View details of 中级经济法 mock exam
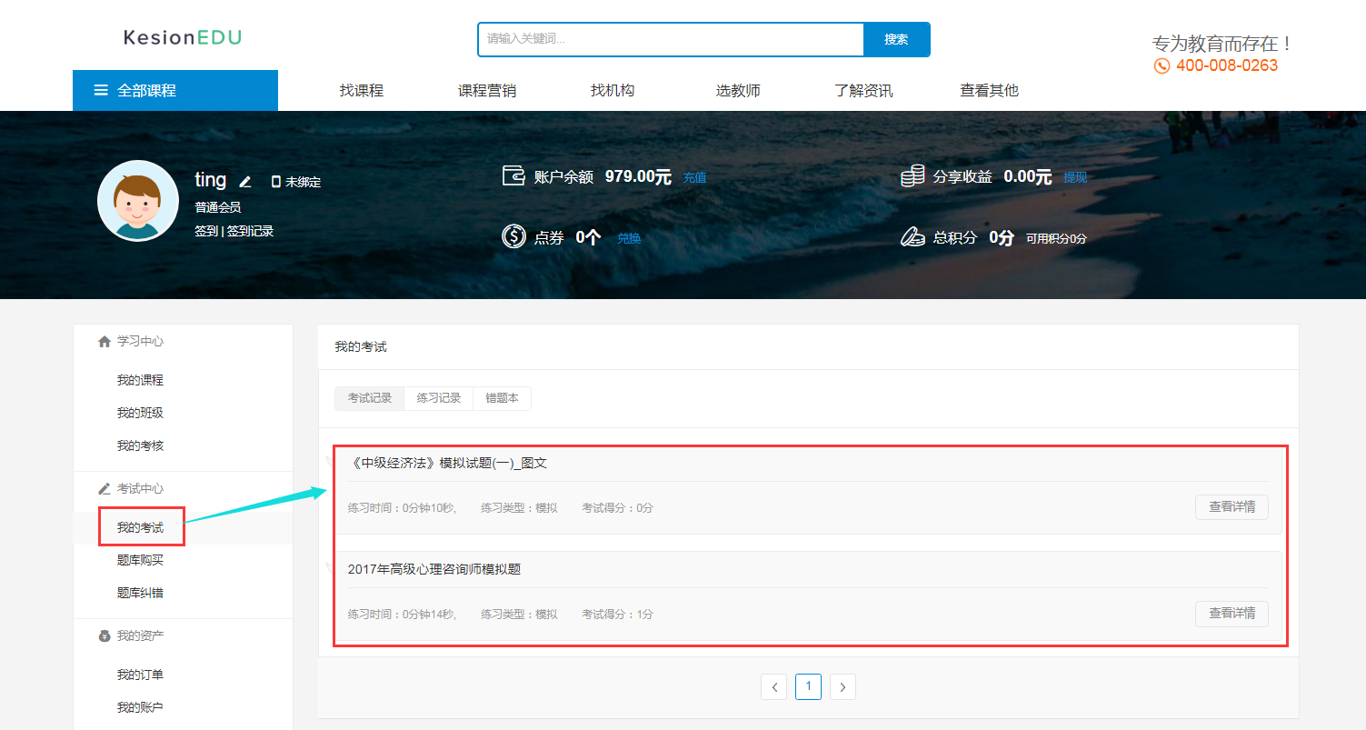The height and width of the screenshot is (730, 1366). 1231,507
